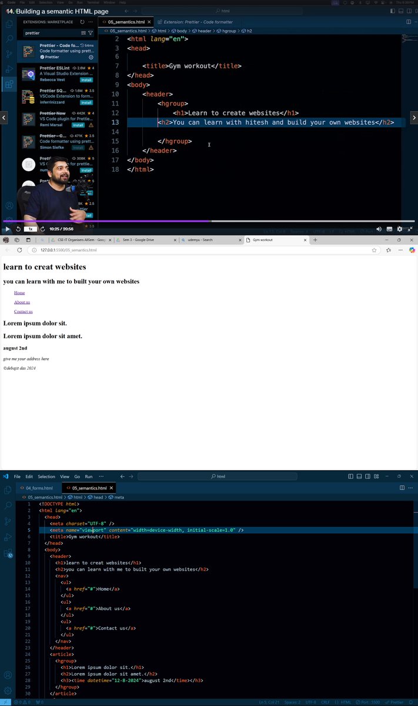
Task: Open the Accounts icon in lower VS Code
Action: (8, 676)
